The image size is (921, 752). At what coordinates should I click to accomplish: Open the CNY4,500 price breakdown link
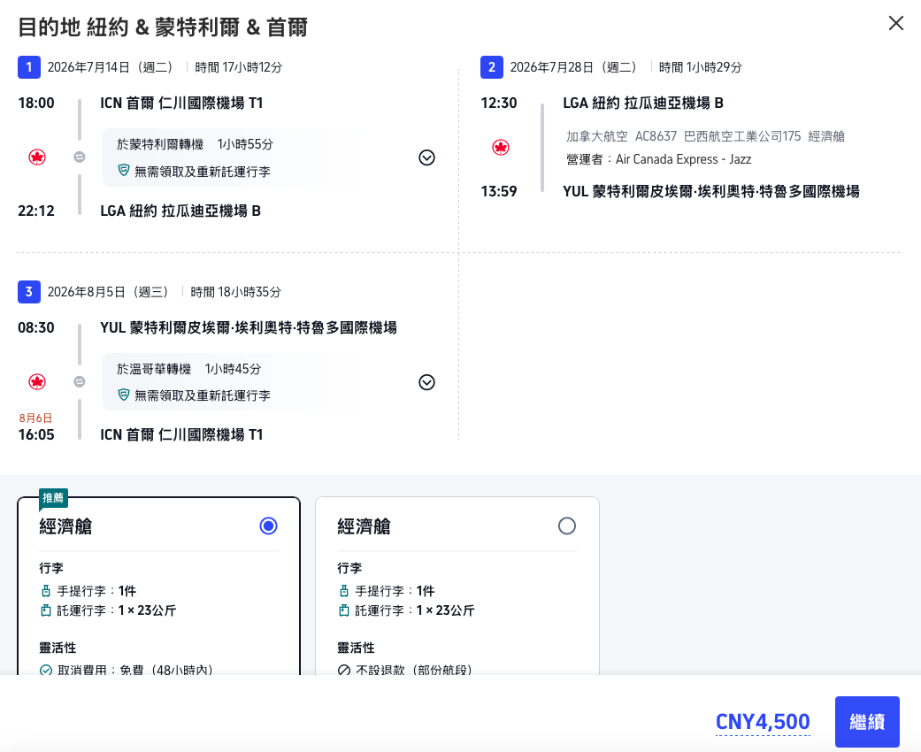tap(763, 721)
